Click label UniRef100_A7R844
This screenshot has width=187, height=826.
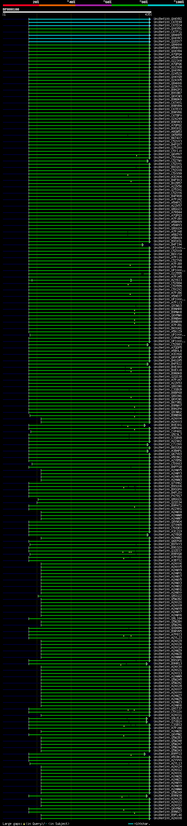tap(167, 212)
